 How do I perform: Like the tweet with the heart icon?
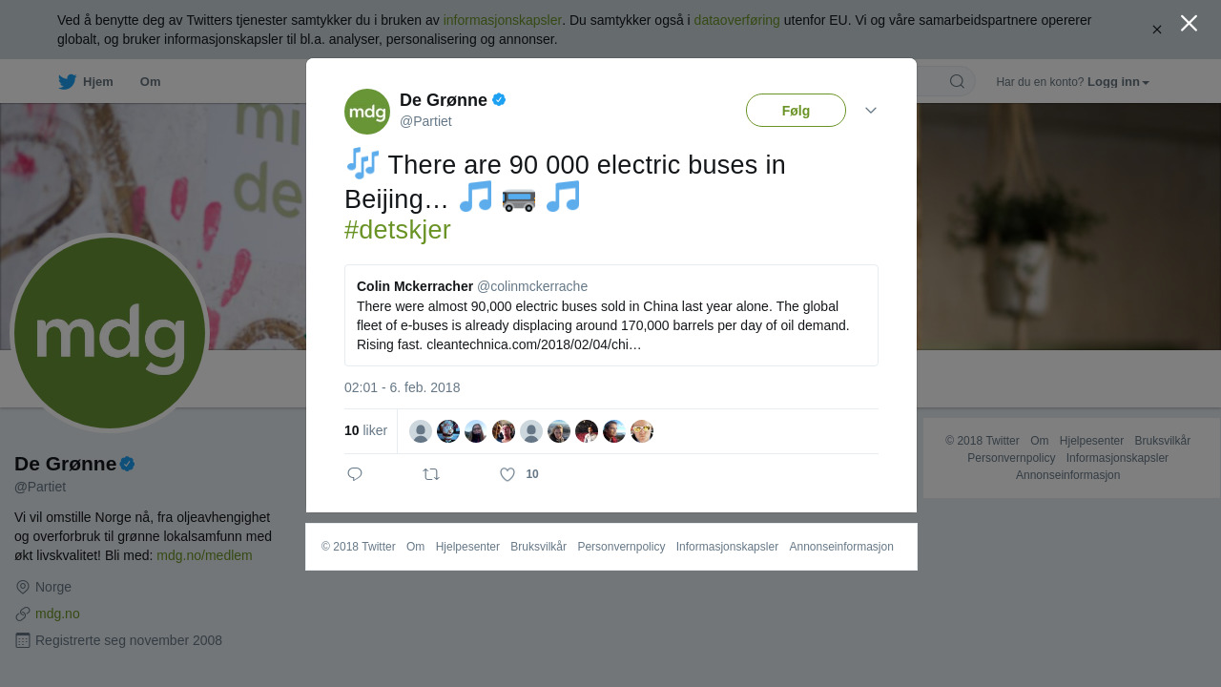[507, 474]
